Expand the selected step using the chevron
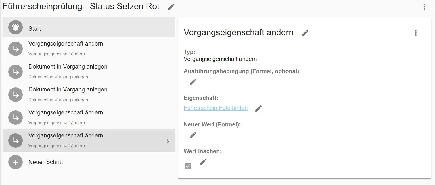This screenshot has width=435, height=185. click(168, 141)
